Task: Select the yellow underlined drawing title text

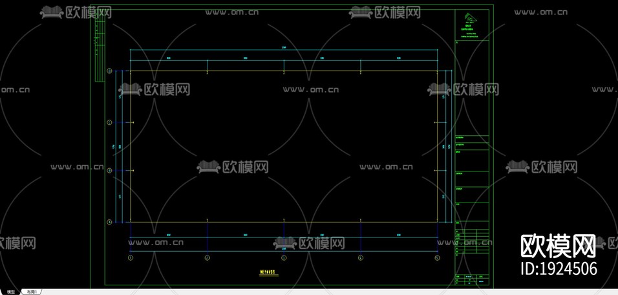Action: (269, 272)
